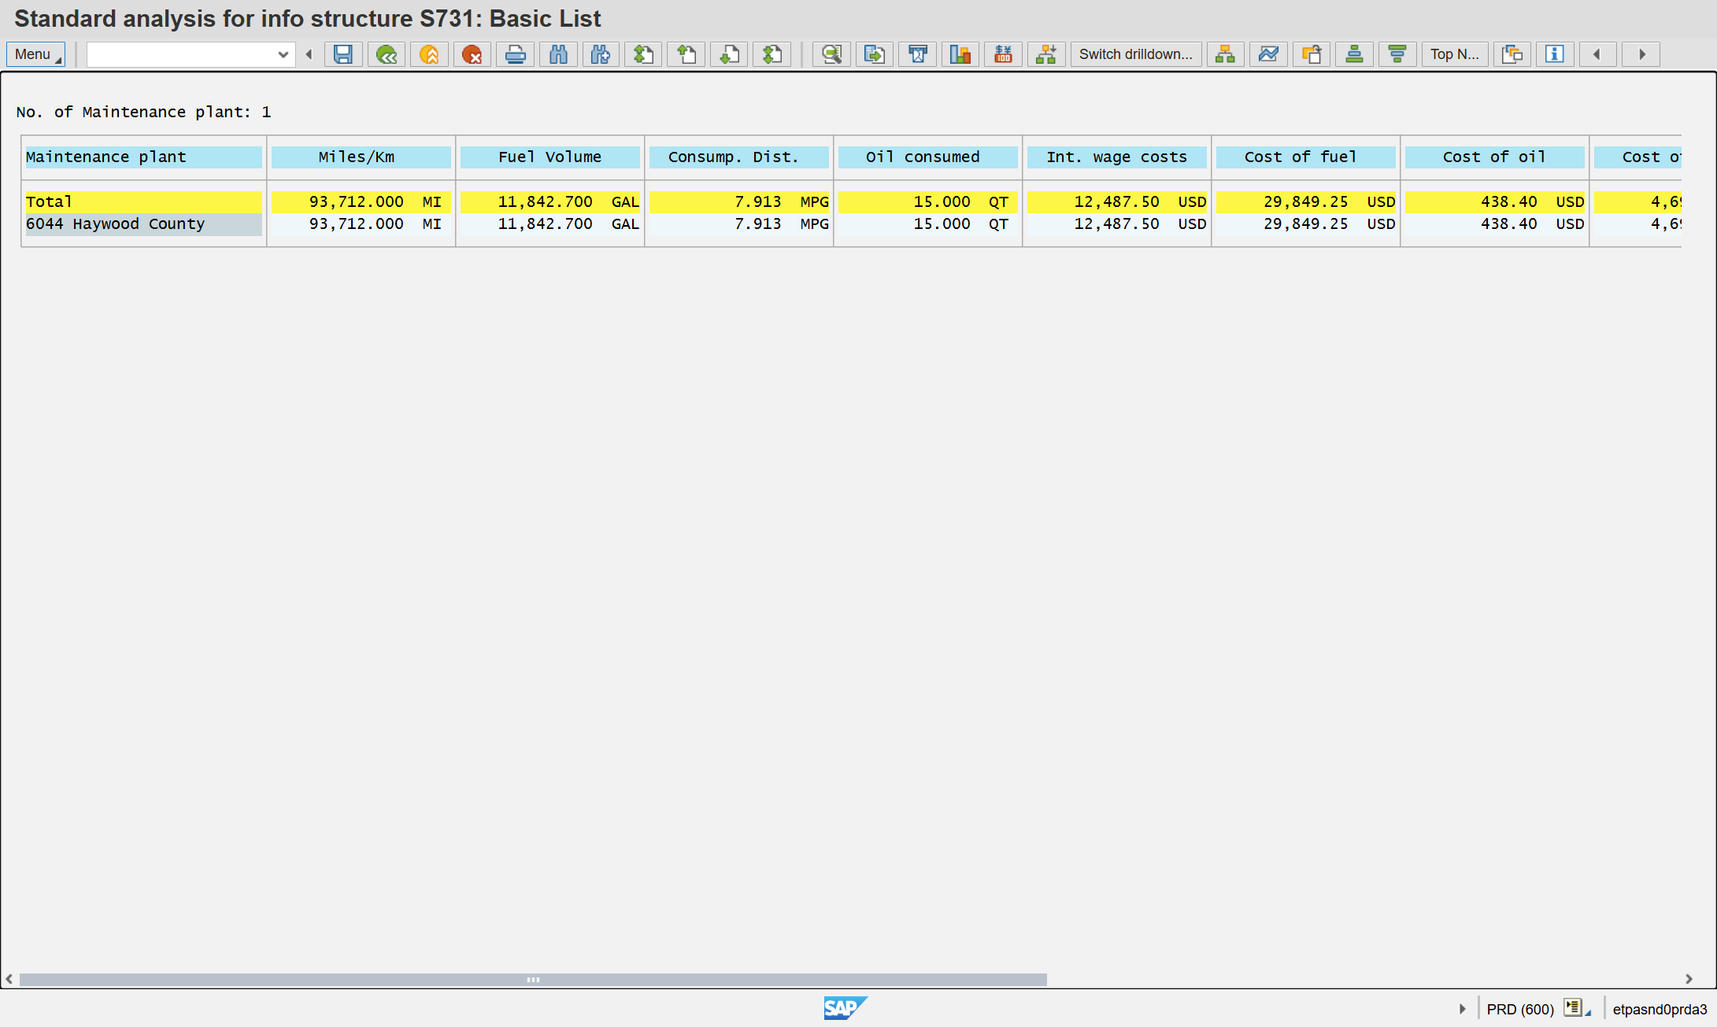Go to Previous page icon
The width and height of the screenshot is (1717, 1027).
coord(686,54)
